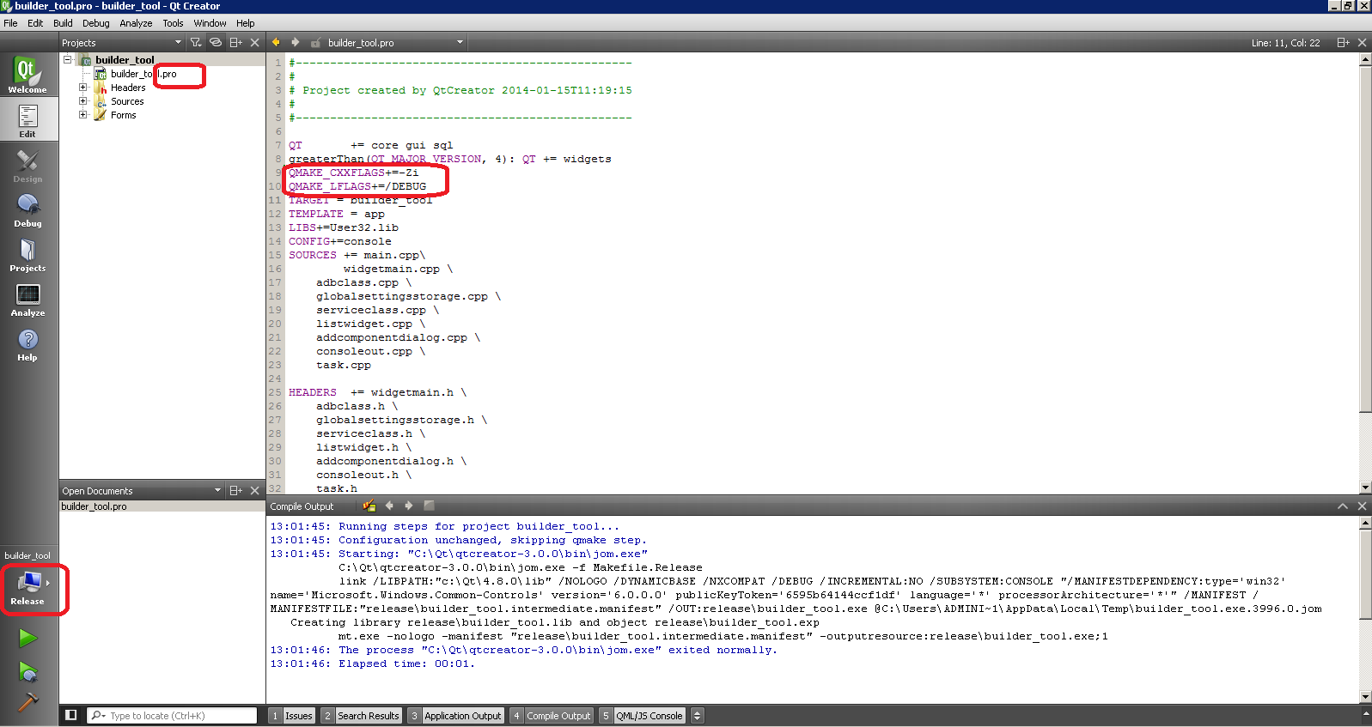Click Line 11, Col 22 position indicator
The height and width of the screenshot is (727, 1372).
[1285, 42]
